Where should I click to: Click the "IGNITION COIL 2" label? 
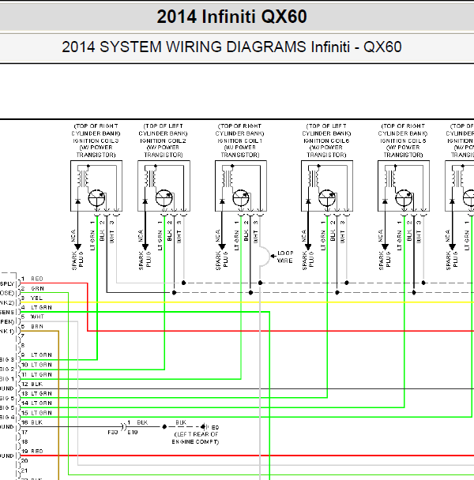point(163,141)
